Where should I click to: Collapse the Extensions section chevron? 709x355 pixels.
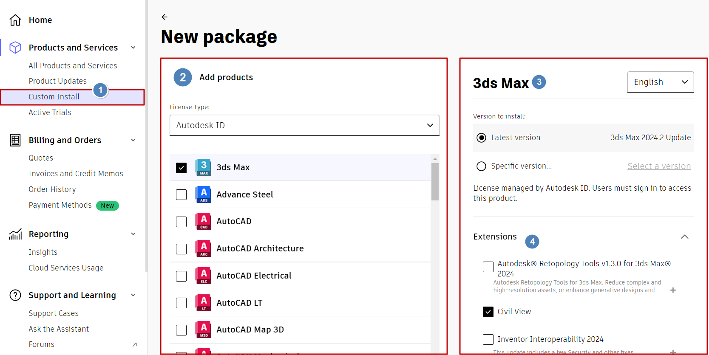pyautogui.click(x=685, y=237)
